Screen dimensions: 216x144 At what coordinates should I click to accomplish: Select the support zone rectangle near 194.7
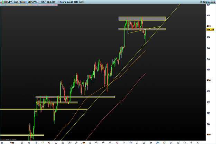click(x=142, y=29)
